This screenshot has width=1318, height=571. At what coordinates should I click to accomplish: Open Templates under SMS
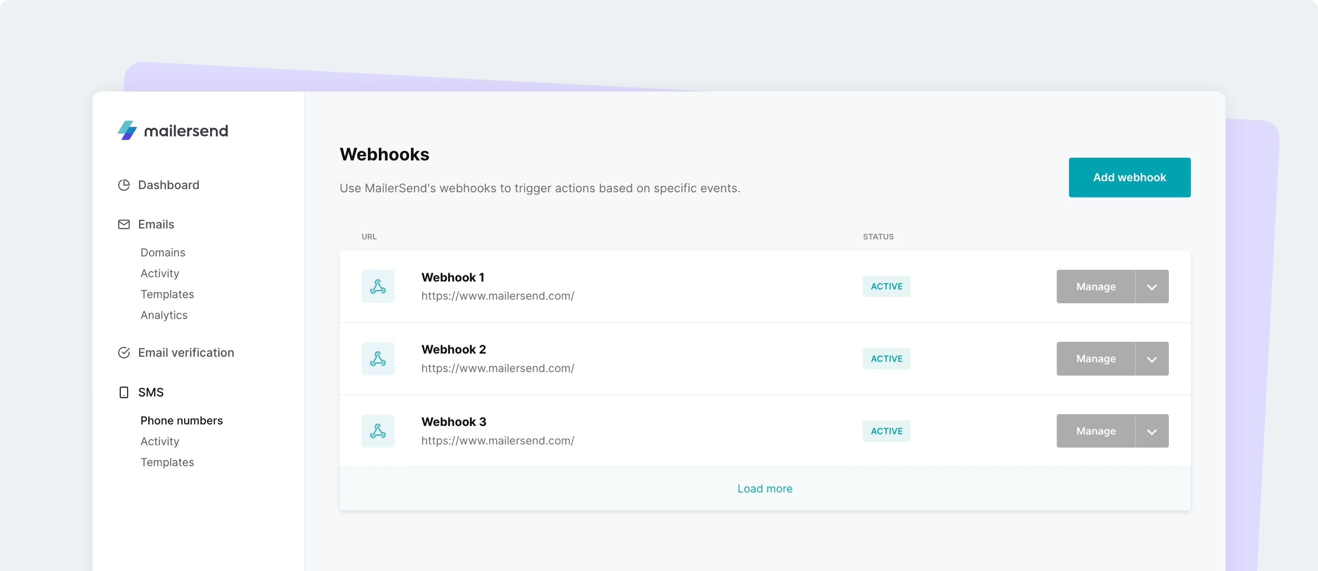(x=167, y=462)
